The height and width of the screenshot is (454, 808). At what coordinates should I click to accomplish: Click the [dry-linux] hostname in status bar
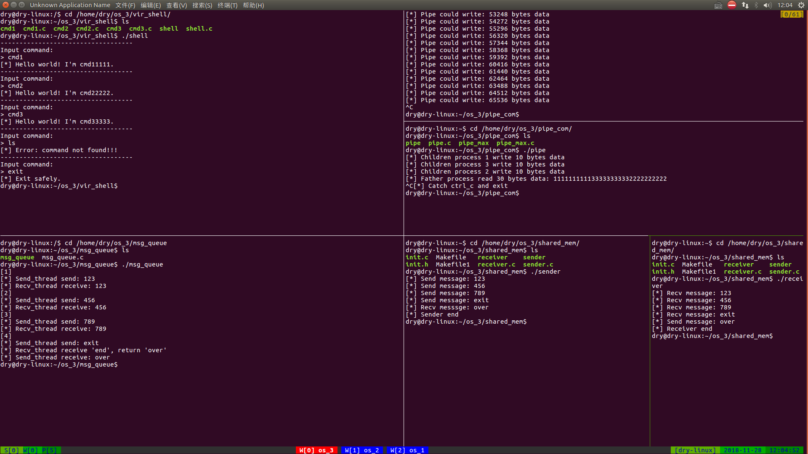[695, 450]
